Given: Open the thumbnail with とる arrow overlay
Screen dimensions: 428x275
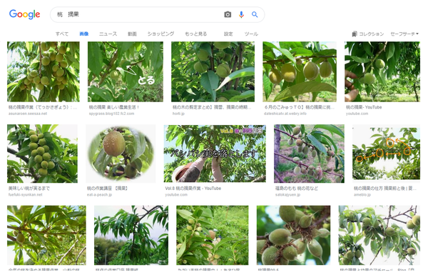Looking at the screenshot, I should 126,71.
